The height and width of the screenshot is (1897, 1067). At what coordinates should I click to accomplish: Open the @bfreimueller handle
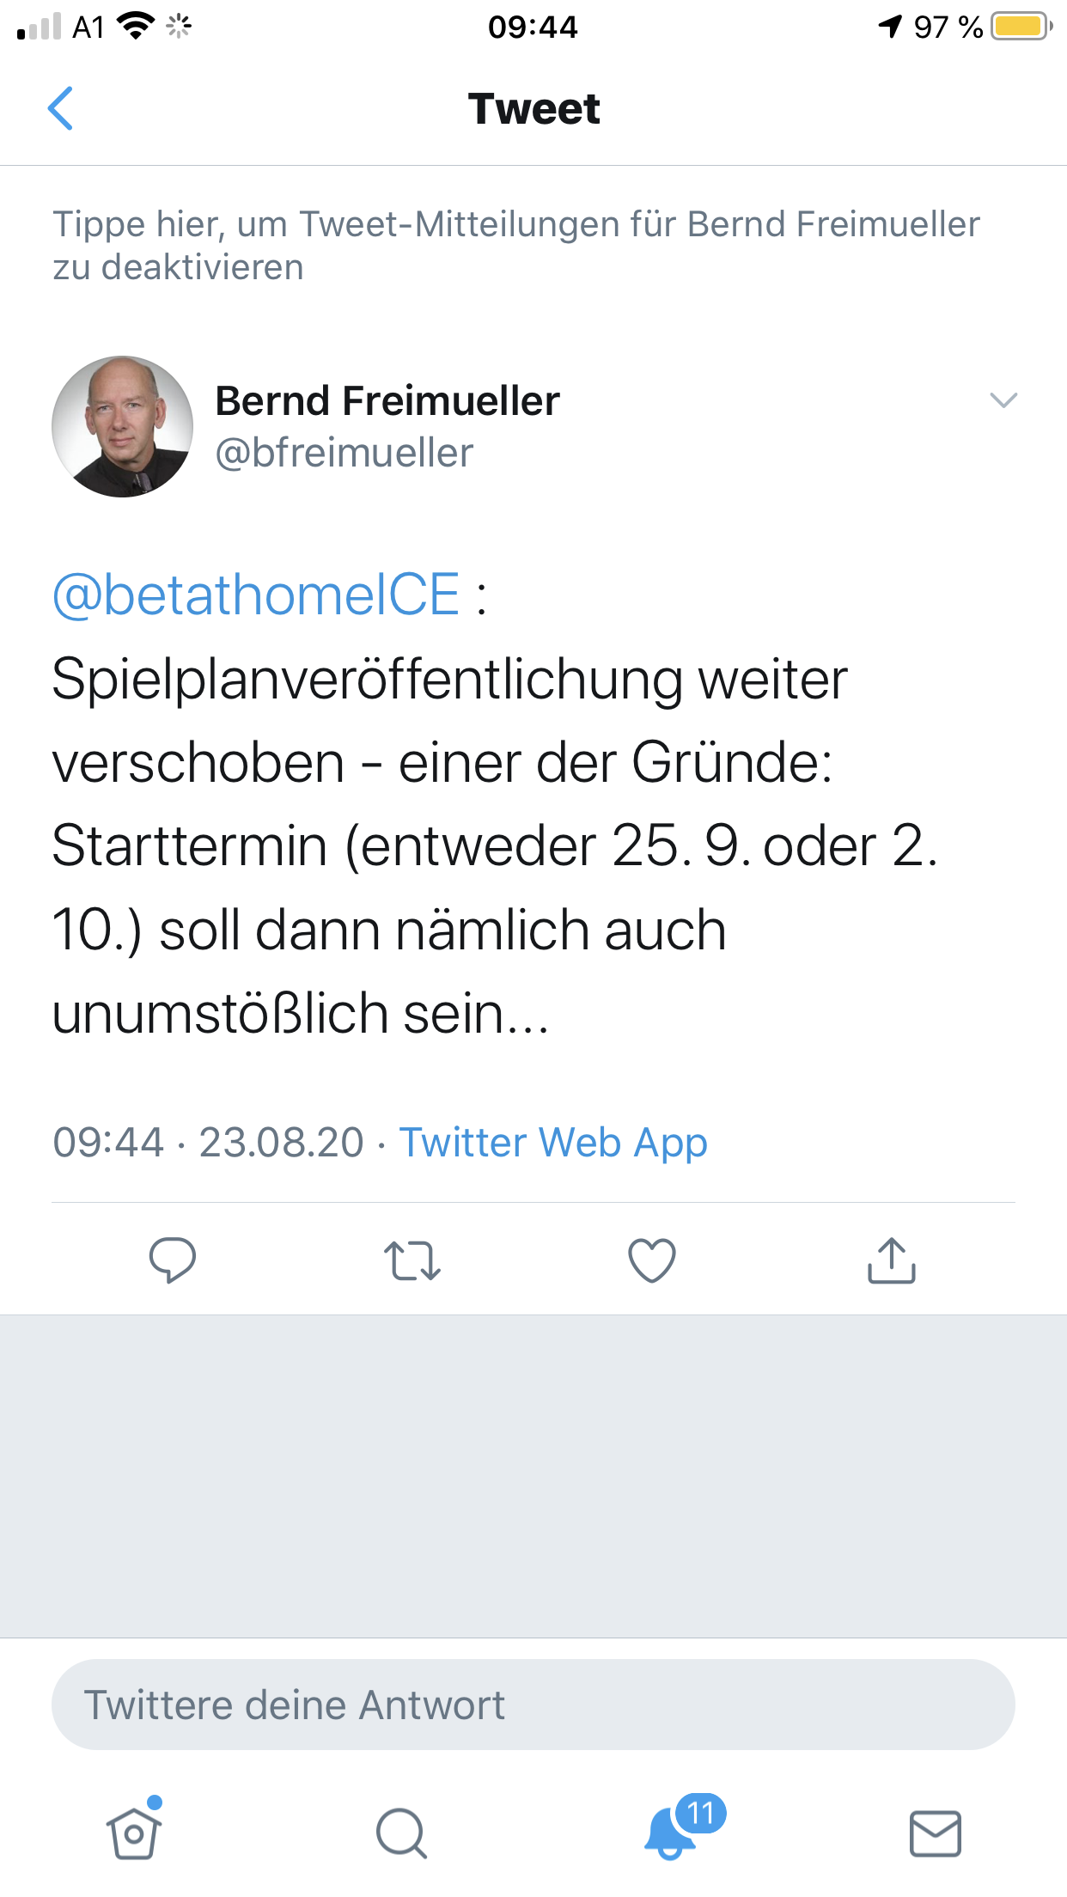click(344, 453)
